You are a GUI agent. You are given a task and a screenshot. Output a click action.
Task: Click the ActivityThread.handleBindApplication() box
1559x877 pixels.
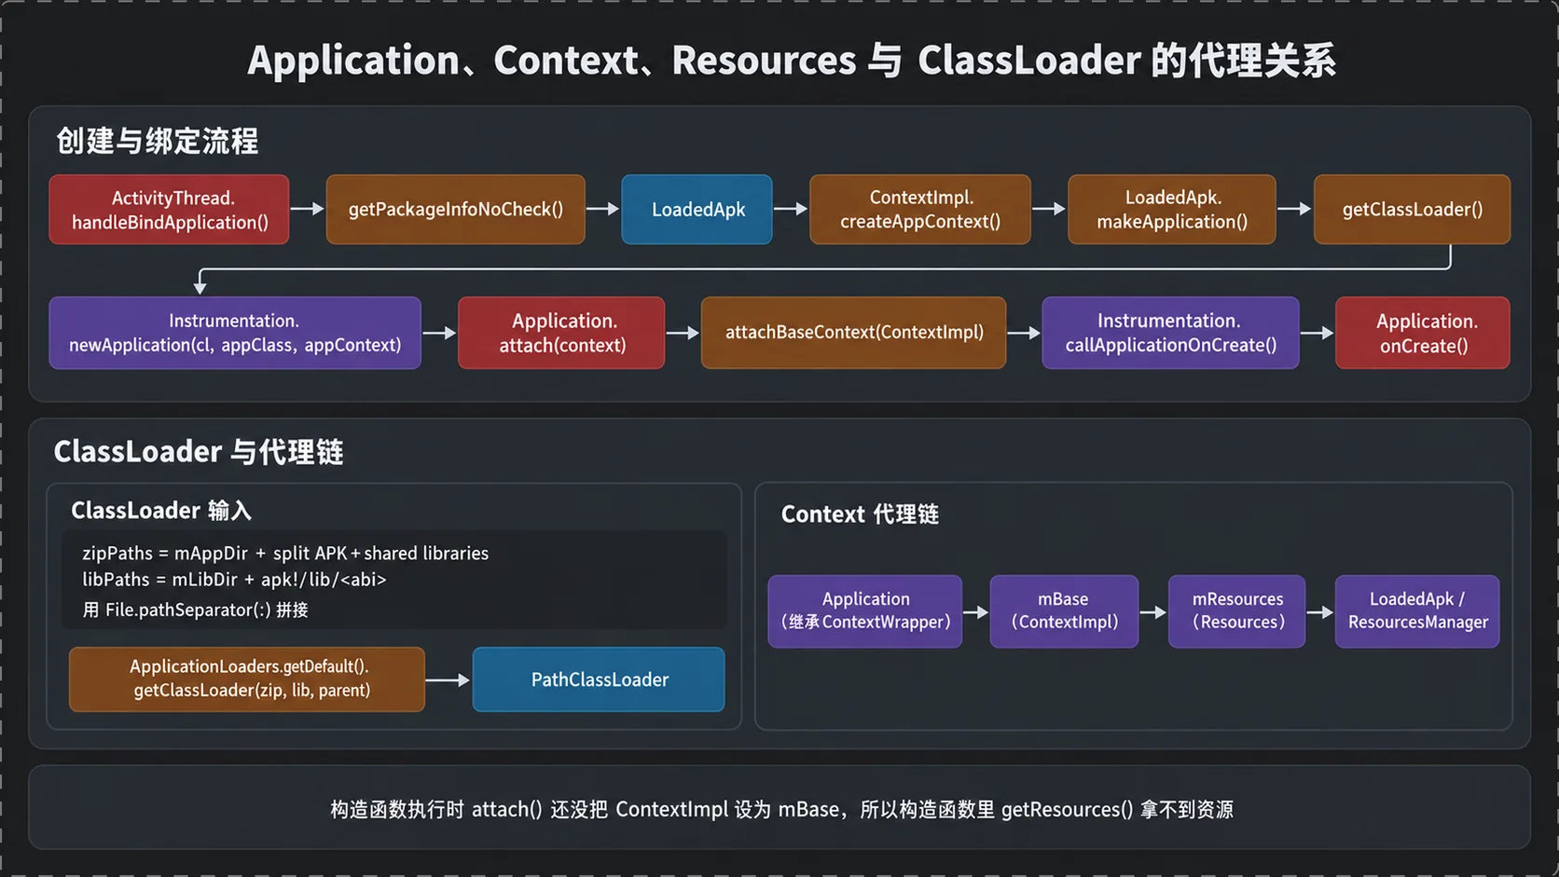coord(169,210)
